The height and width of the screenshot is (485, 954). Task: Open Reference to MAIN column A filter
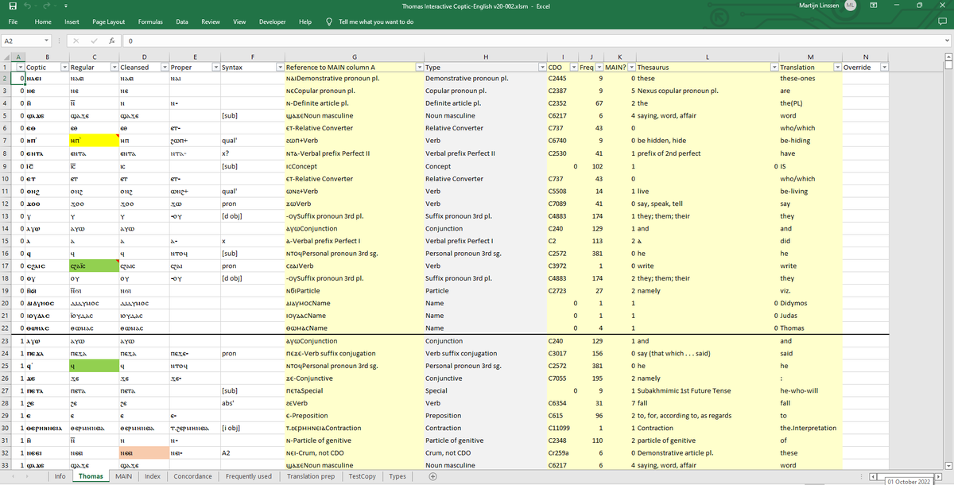pyautogui.click(x=418, y=68)
